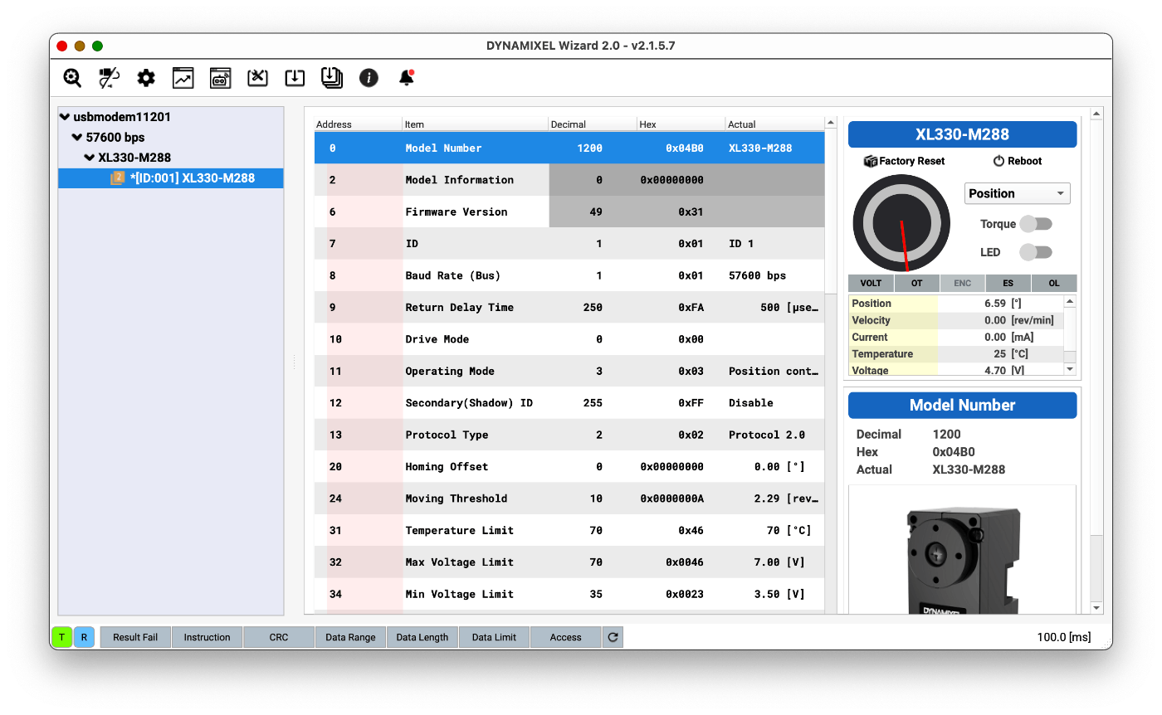Toggle the Torque switch

tap(1035, 224)
